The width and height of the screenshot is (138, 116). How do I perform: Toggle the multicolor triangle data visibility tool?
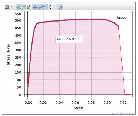pyautogui.click(x=19, y=7)
